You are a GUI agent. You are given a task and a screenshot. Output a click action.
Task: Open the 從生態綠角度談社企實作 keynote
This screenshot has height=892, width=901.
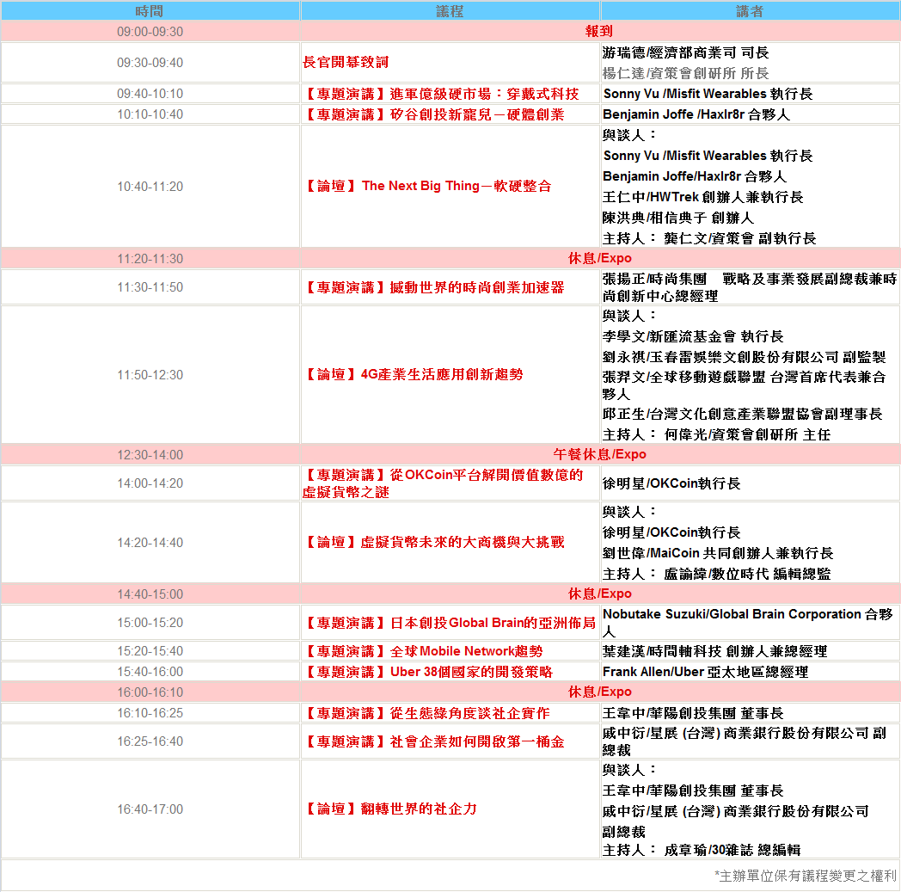(x=427, y=713)
